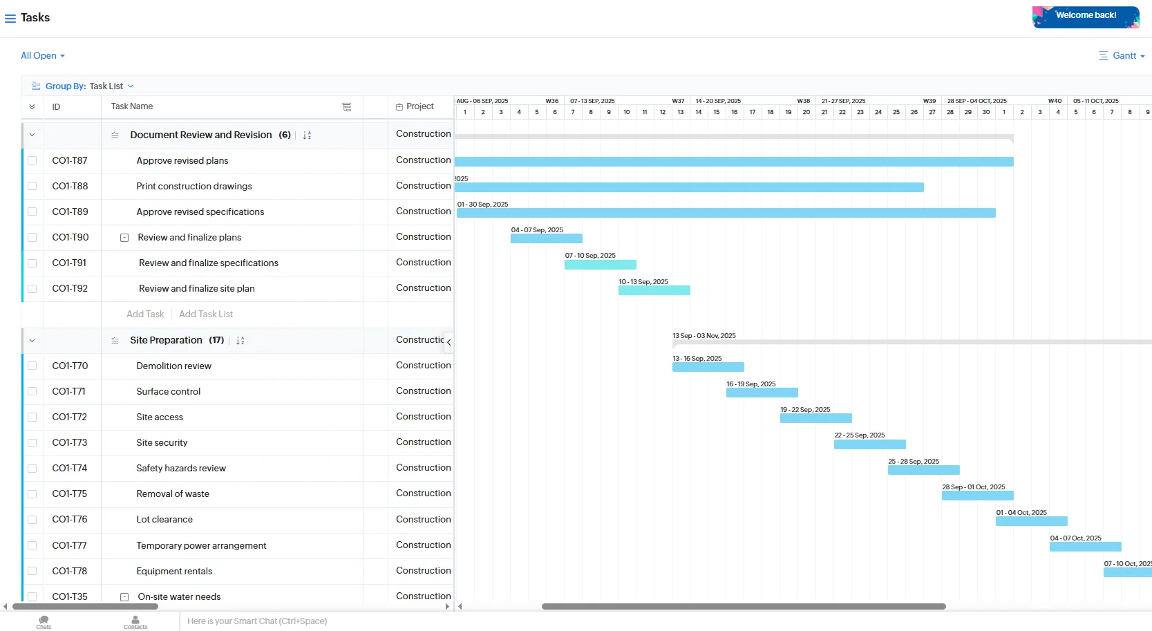Open the Contacts panel at the bottom
Image resolution: width=1152 pixels, height=631 pixels.
tap(135, 621)
